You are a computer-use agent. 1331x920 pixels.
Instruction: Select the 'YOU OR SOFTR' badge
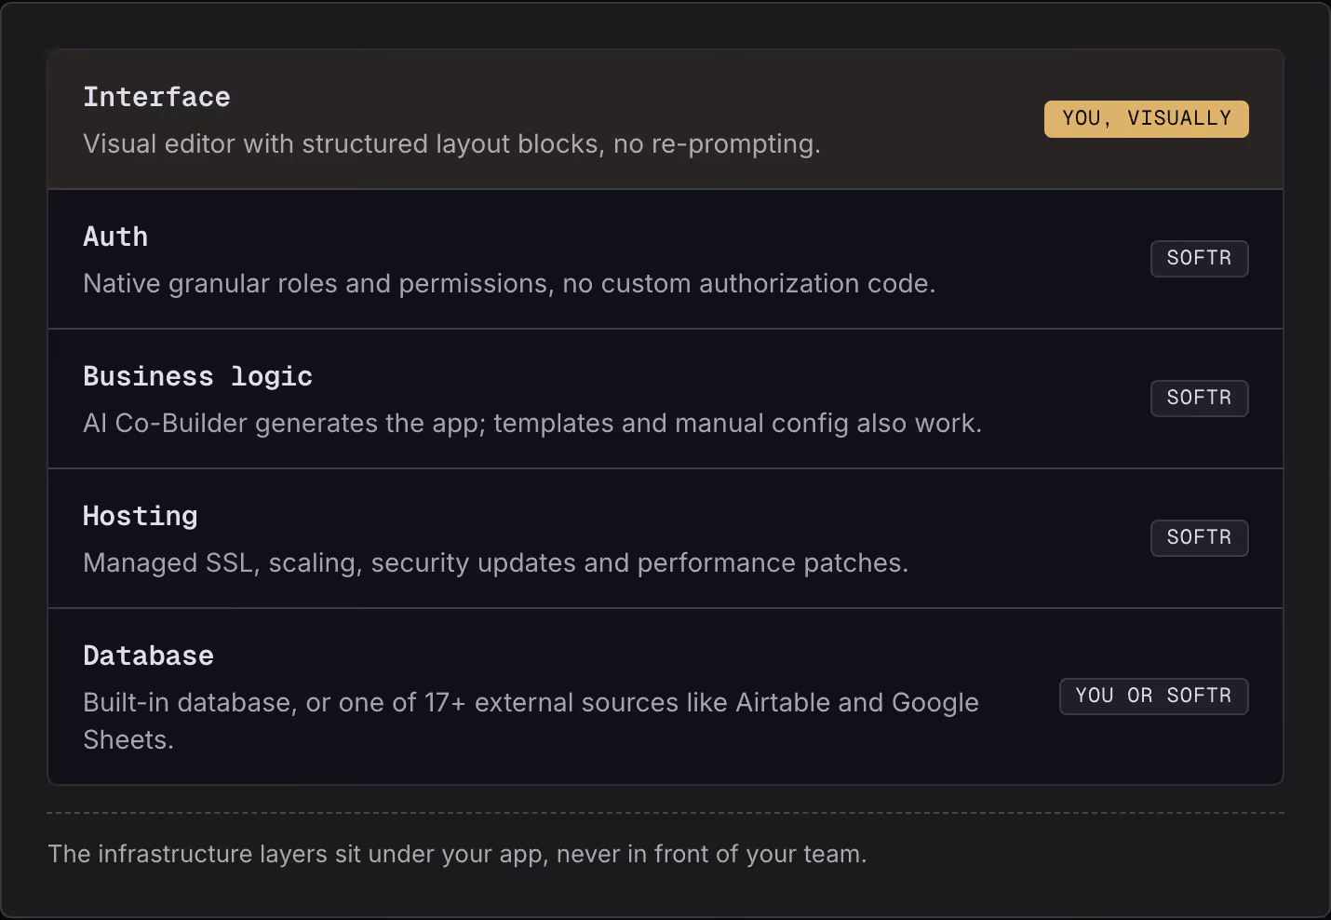click(1153, 697)
